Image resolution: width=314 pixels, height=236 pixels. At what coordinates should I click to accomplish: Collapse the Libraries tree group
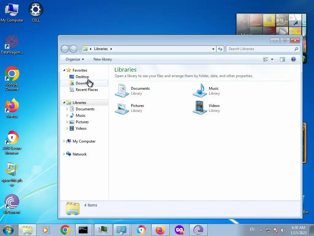pyautogui.click(x=64, y=102)
